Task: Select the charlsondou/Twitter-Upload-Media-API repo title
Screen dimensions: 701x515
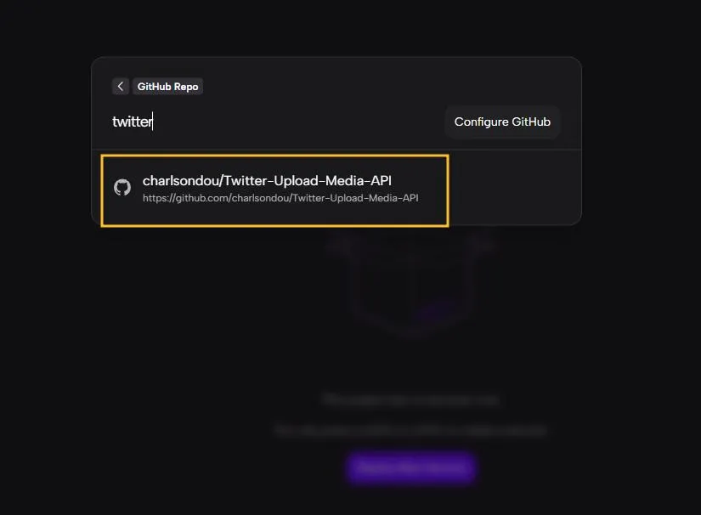Action: (267, 180)
